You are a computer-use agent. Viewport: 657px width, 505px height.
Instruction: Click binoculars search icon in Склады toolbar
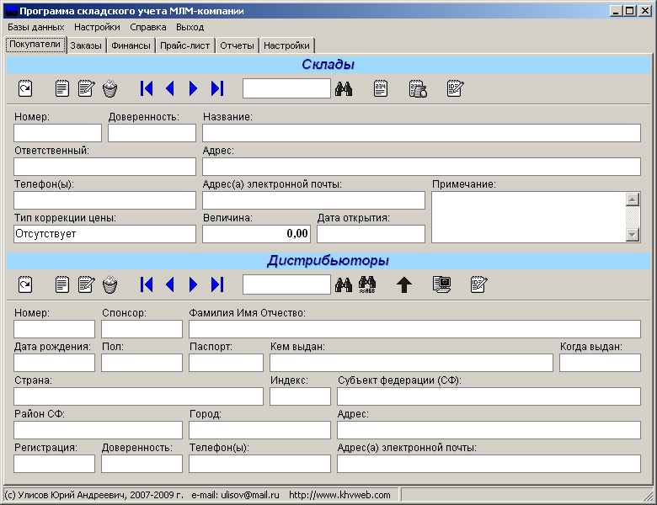344,88
